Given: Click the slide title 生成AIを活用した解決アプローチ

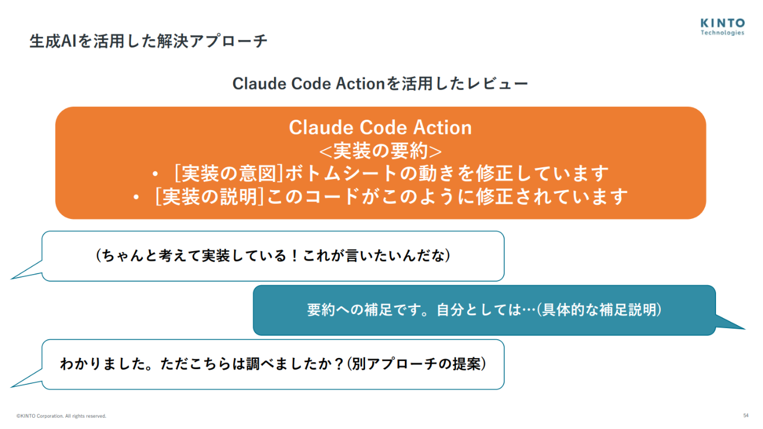Looking at the screenshot, I should pyautogui.click(x=148, y=42).
